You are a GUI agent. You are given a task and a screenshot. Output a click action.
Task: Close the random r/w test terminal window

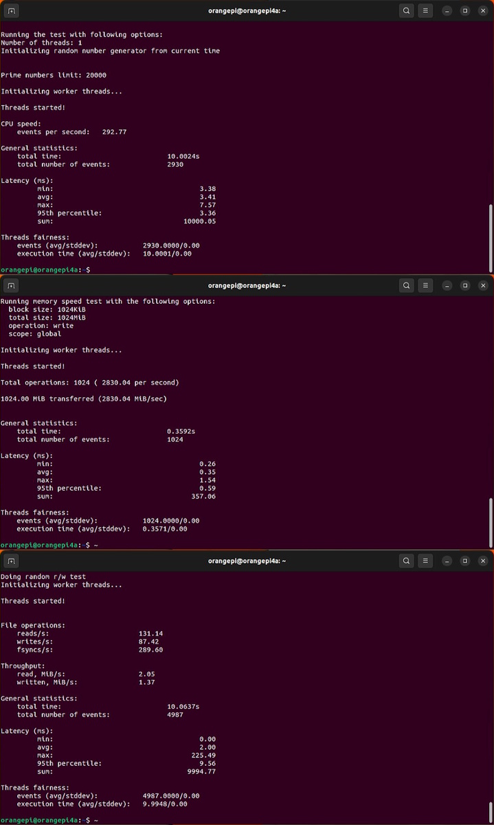482,561
